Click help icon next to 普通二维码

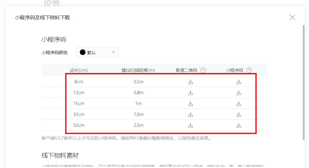coord(203,70)
